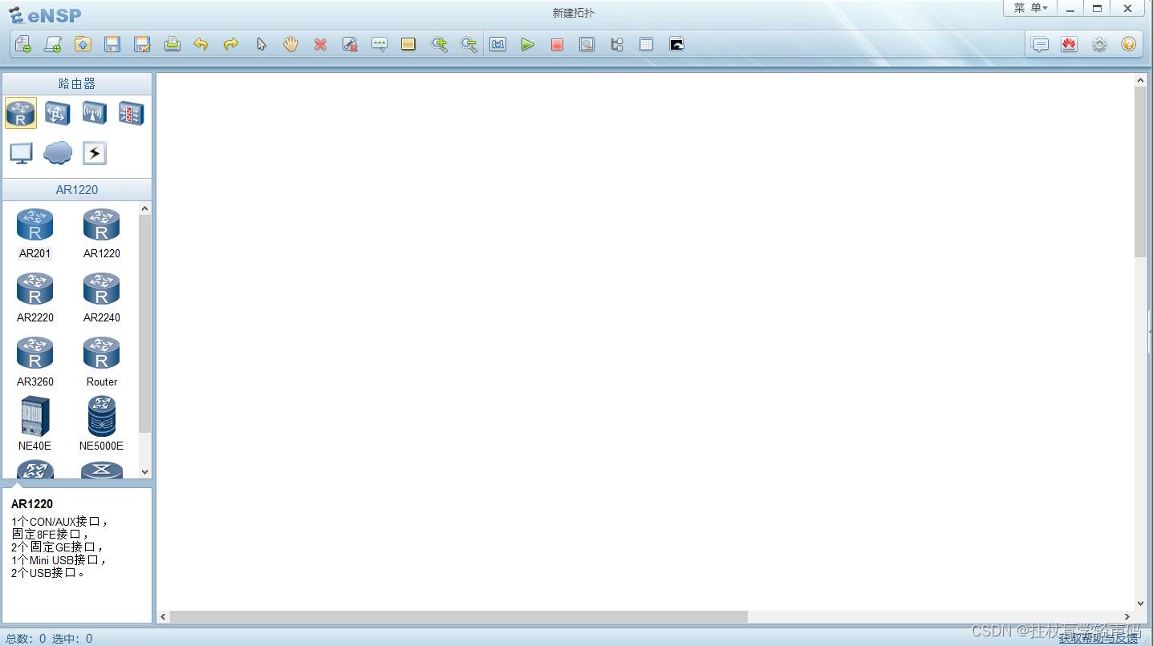Screen dimensions: 1153x646
Task: Open the forum speech bubble icon
Action: (1040, 44)
